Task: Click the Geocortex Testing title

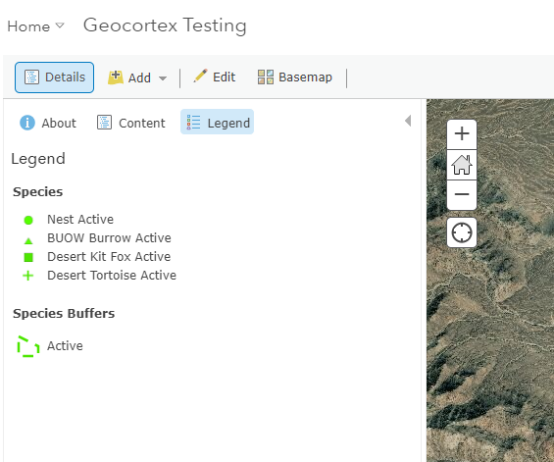Action: [165, 26]
